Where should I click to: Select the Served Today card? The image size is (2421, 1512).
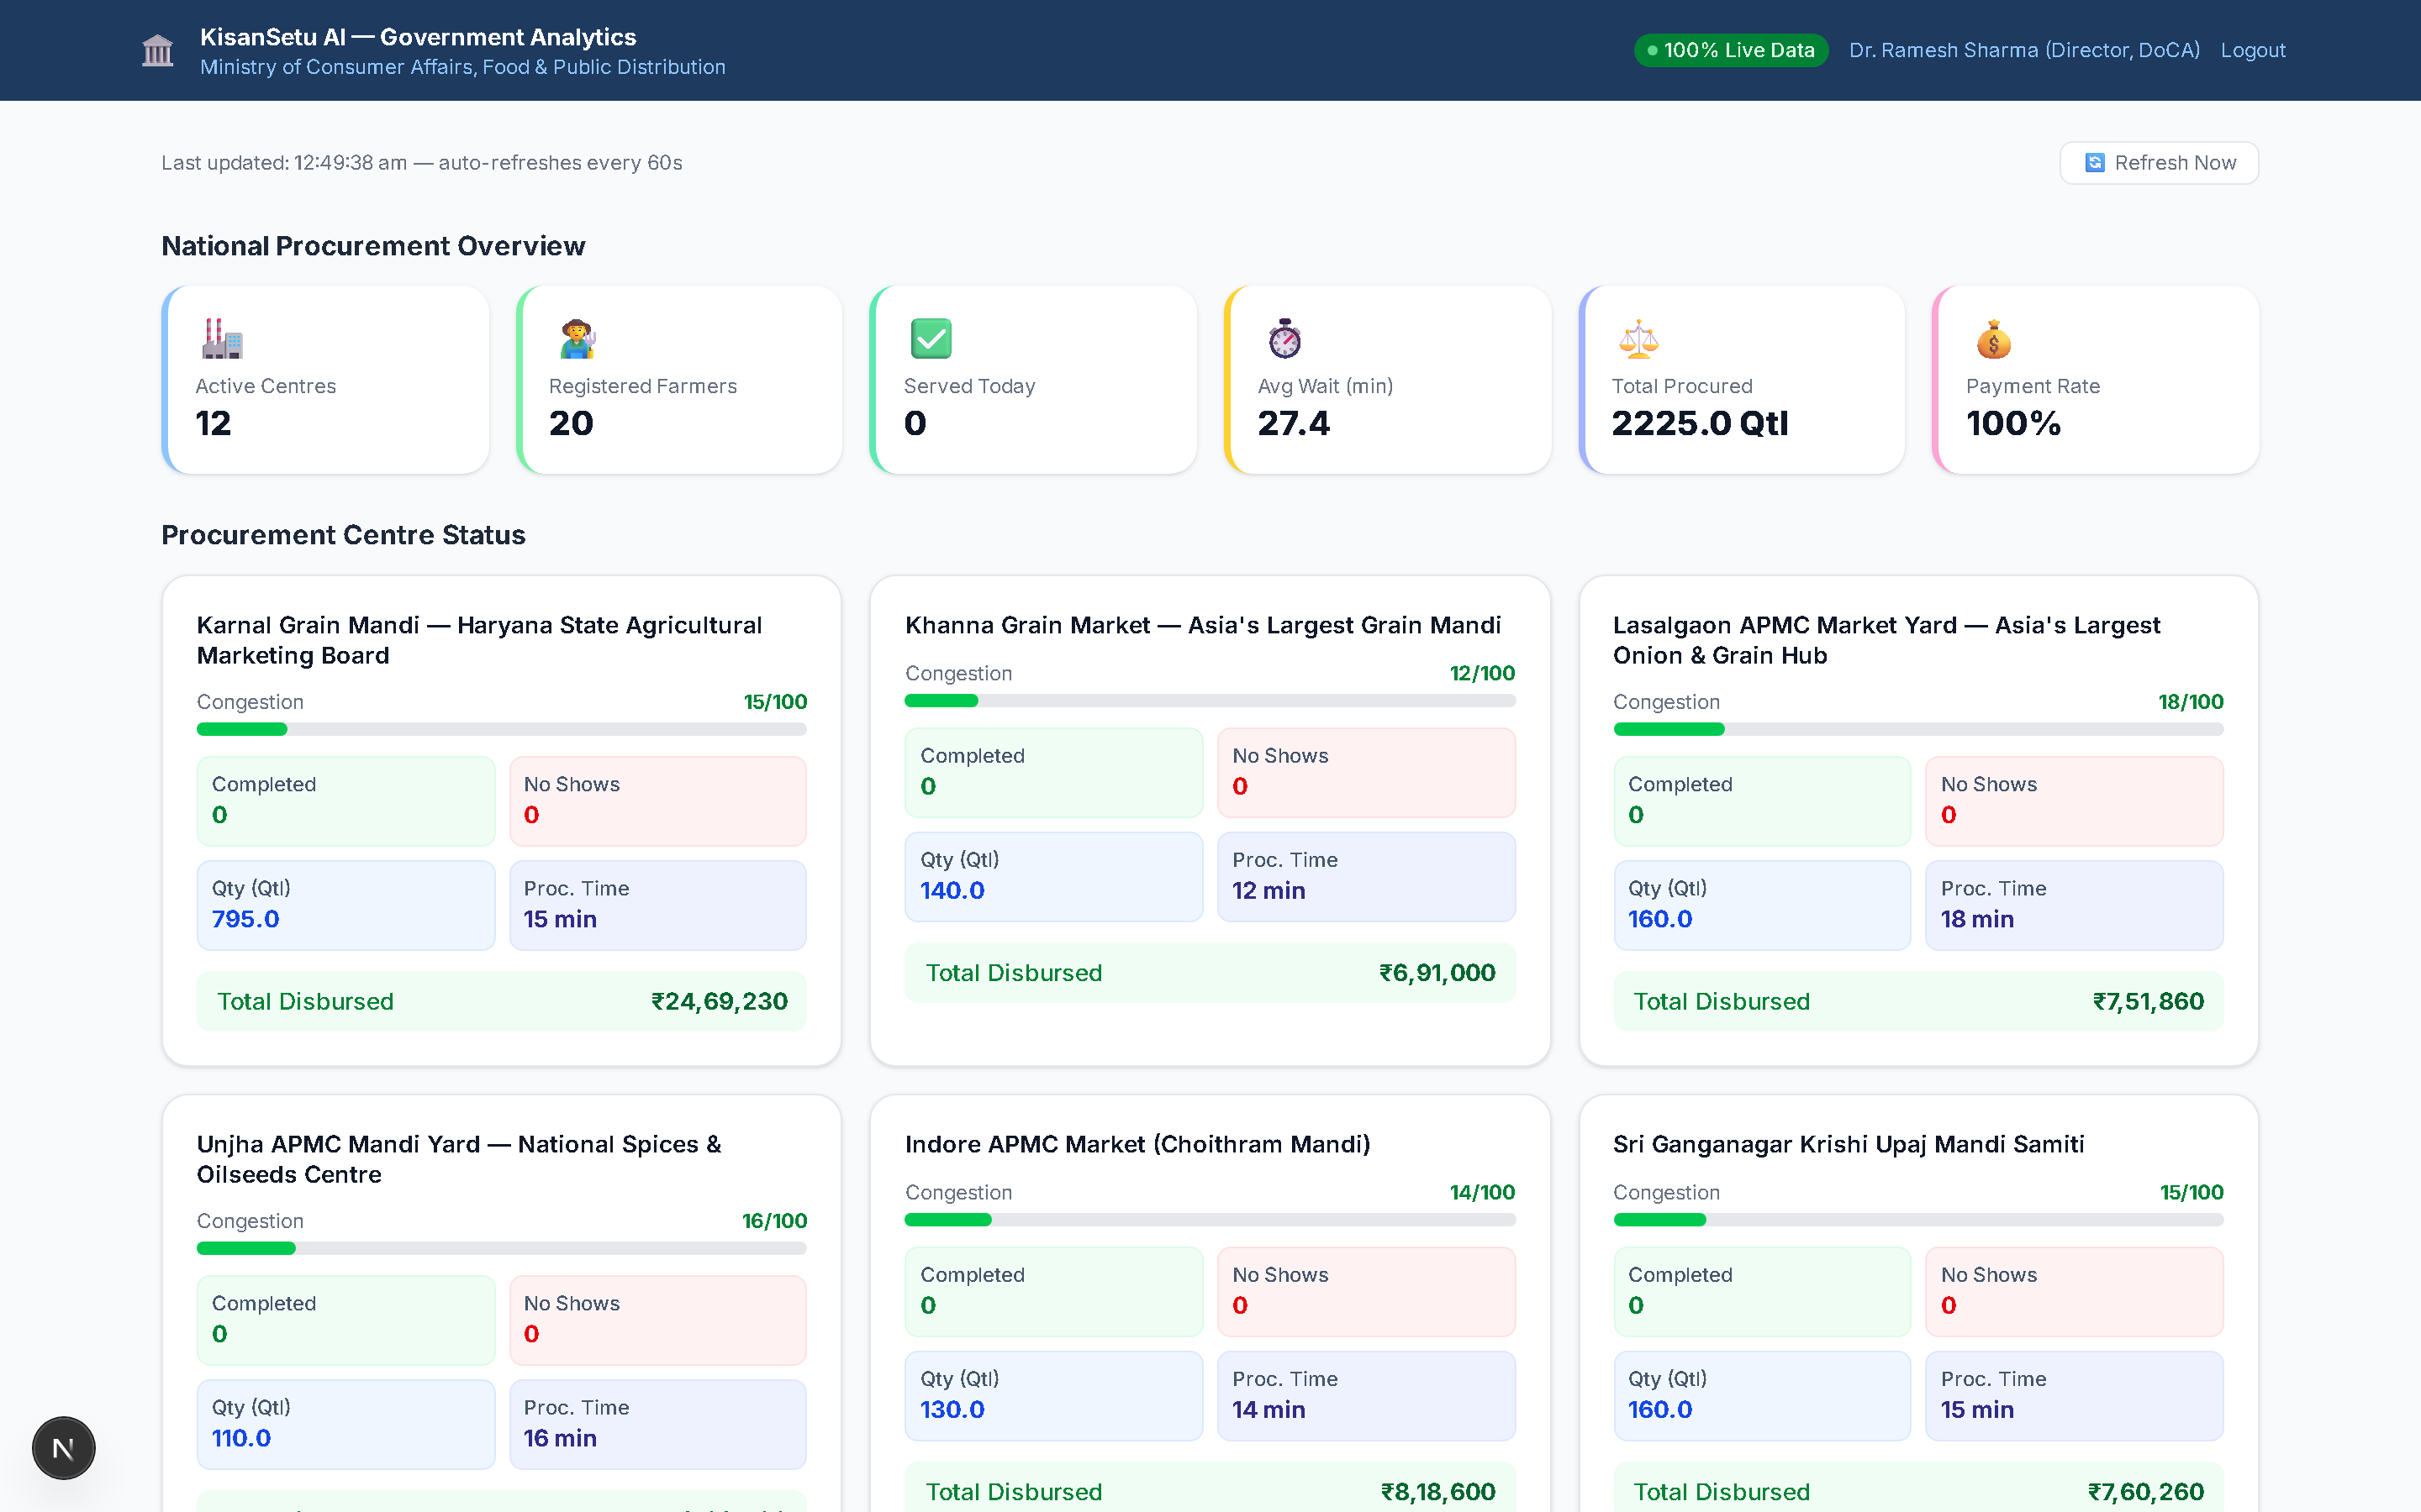coord(1033,380)
